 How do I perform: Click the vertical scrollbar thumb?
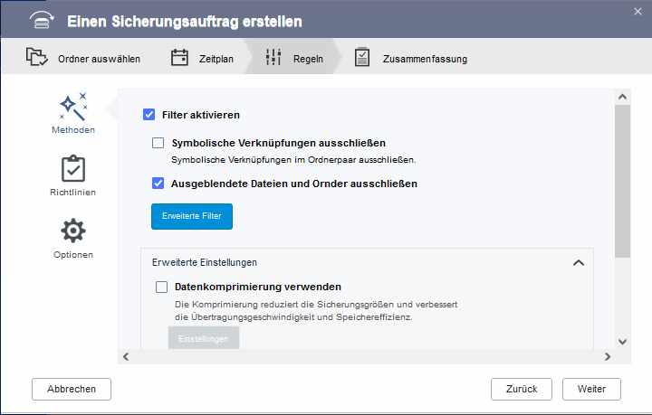click(622, 181)
